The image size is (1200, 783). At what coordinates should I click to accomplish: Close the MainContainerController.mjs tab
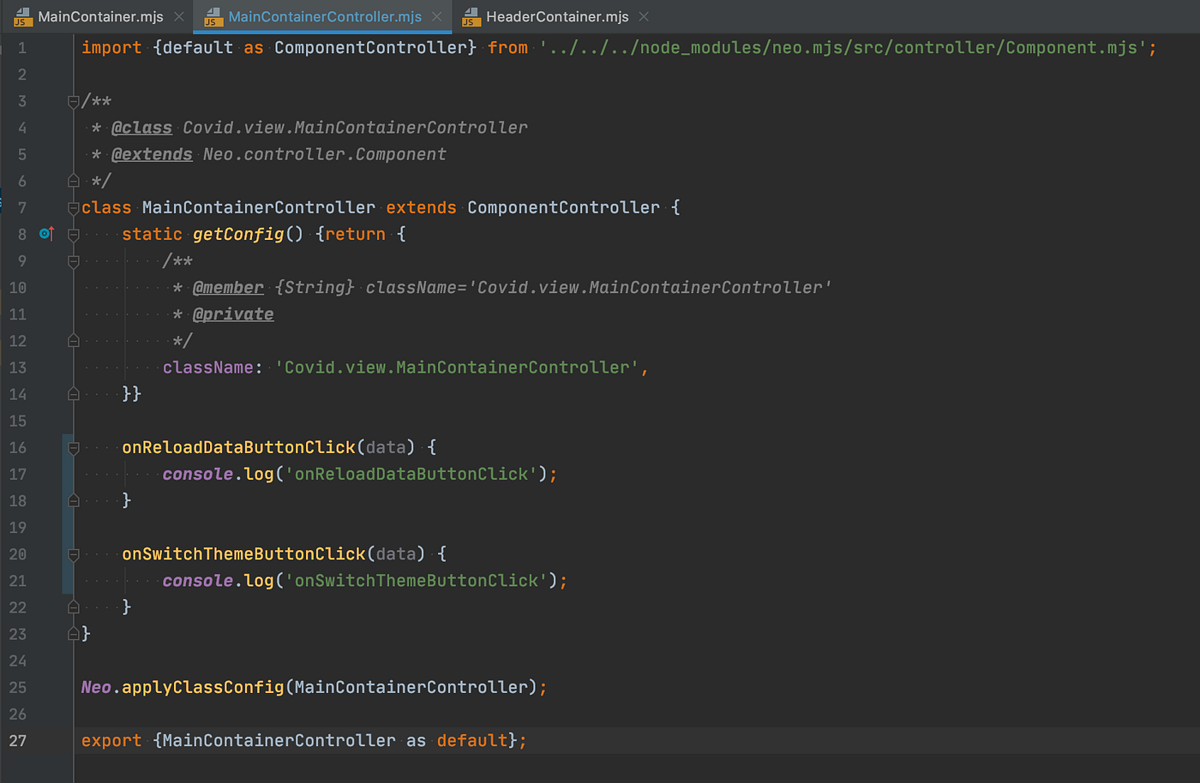click(437, 15)
